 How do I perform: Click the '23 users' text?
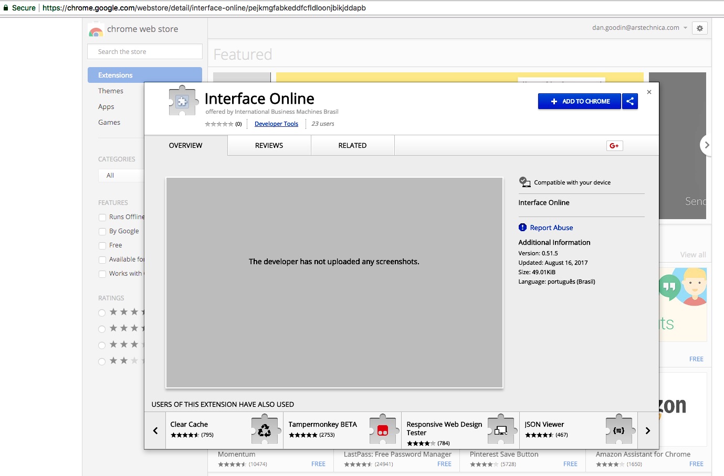(323, 124)
